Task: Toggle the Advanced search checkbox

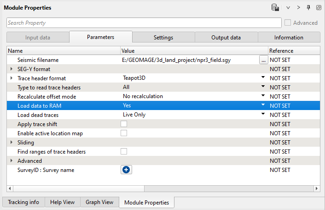Action: (x=288, y=23)
